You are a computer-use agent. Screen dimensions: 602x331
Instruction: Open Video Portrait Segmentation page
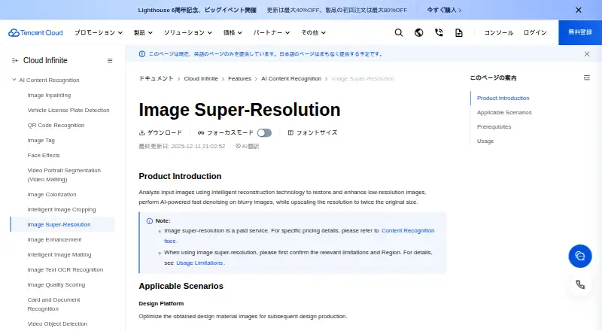click(64, 175)
